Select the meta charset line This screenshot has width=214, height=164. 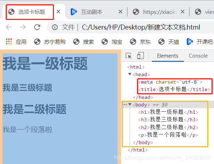point(170,82)
